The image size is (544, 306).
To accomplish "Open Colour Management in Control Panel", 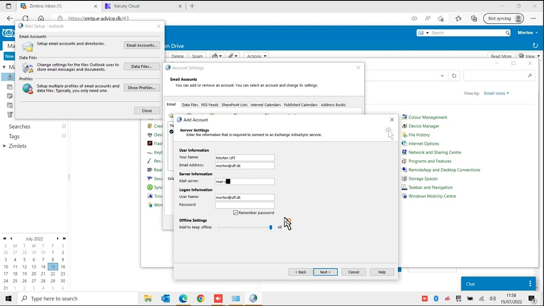I will [428, 117].
